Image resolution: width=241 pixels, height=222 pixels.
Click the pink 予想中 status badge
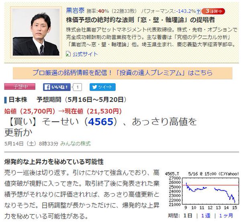[x=20, y=86]
